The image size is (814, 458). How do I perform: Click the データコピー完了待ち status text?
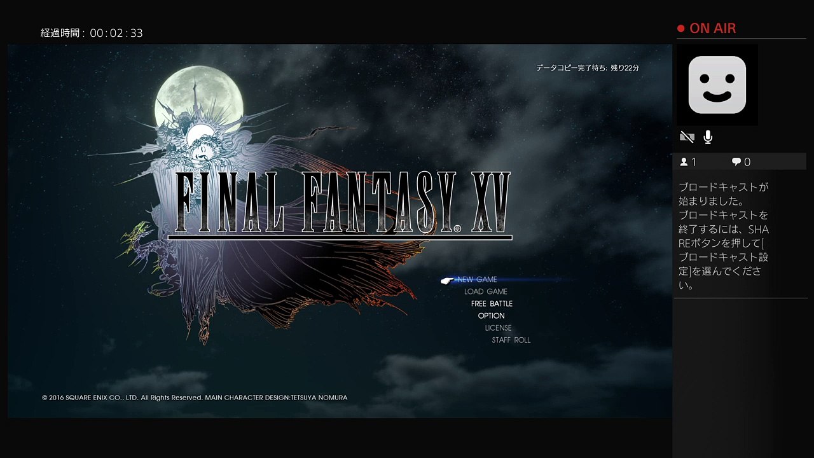(x=588, y=67)
